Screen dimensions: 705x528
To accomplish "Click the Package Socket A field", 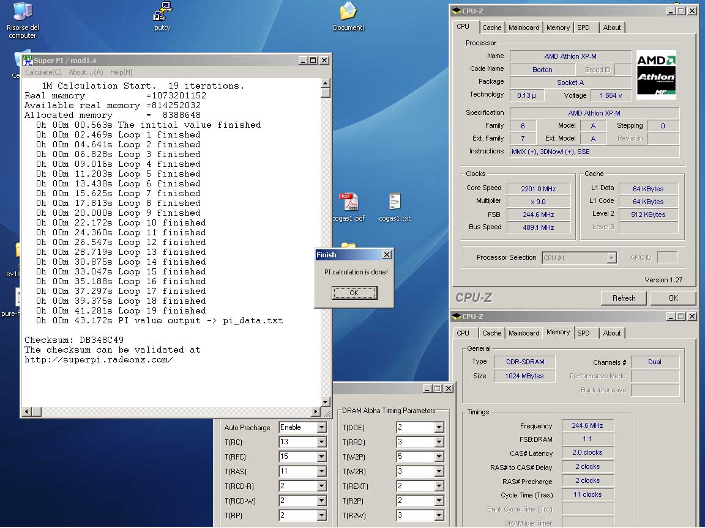I will click(570, 82).
